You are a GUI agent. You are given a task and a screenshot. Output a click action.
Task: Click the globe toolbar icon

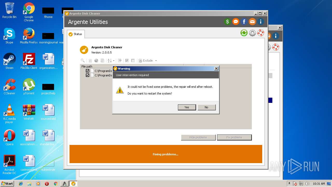96,61
